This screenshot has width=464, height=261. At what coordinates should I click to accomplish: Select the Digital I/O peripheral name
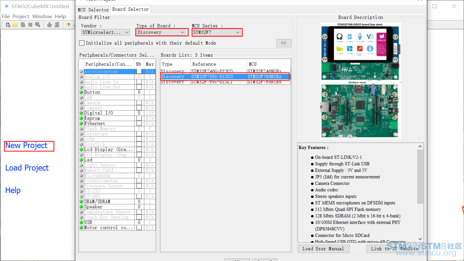(x=99, y=113)
